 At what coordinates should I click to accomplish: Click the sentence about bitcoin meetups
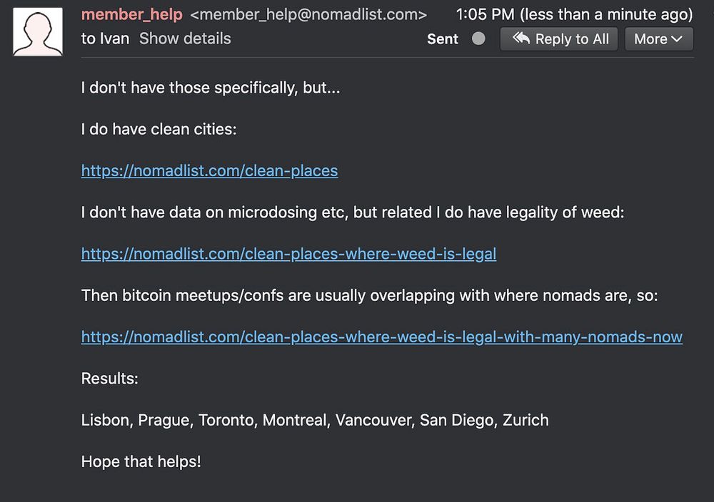coord(369,295)
